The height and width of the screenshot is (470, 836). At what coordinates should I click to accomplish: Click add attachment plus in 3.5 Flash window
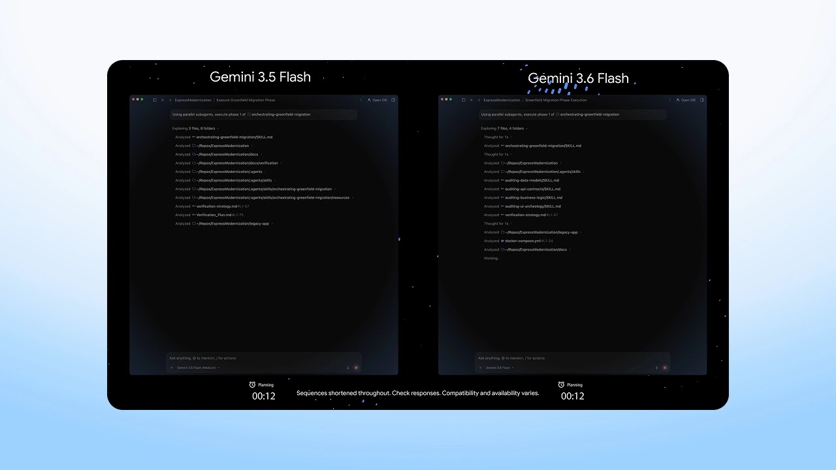pyautogui.click(x=172, y=368)
